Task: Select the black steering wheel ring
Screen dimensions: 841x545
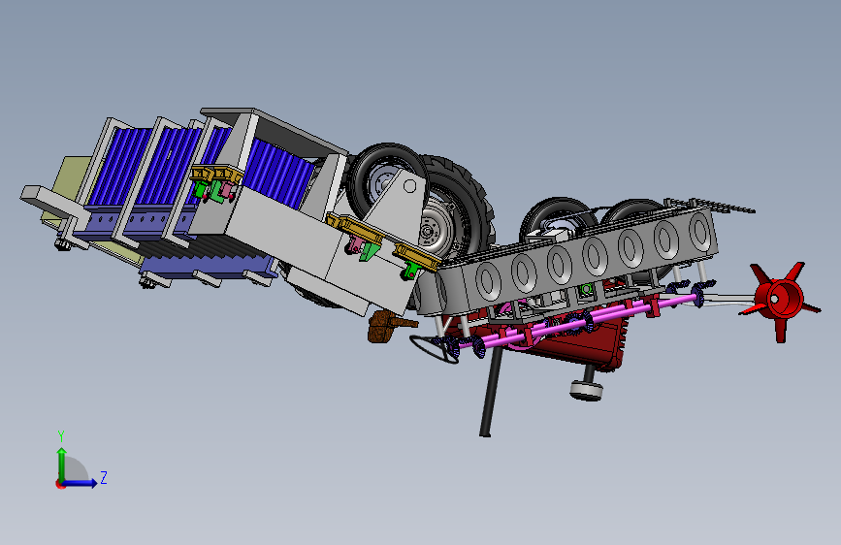Action: (434, 349)
